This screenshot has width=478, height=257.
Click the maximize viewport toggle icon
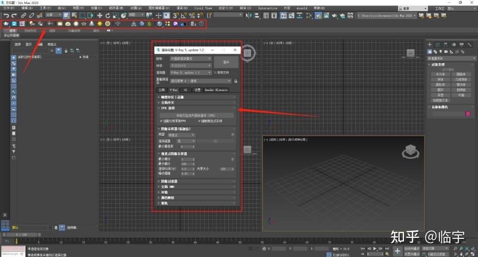473,254
